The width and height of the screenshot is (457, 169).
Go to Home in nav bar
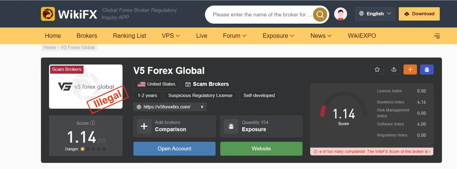click(53, 36)
